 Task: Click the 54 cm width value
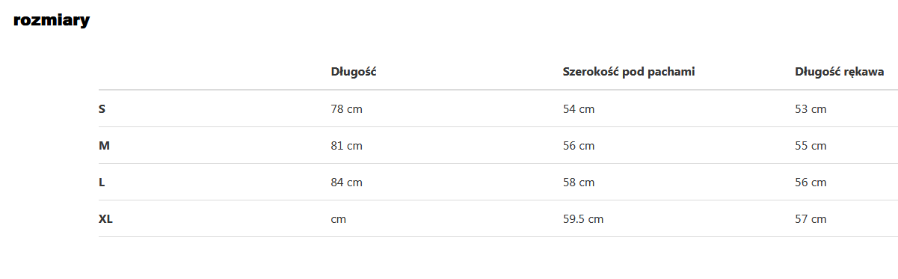click(x=579, y=109)
